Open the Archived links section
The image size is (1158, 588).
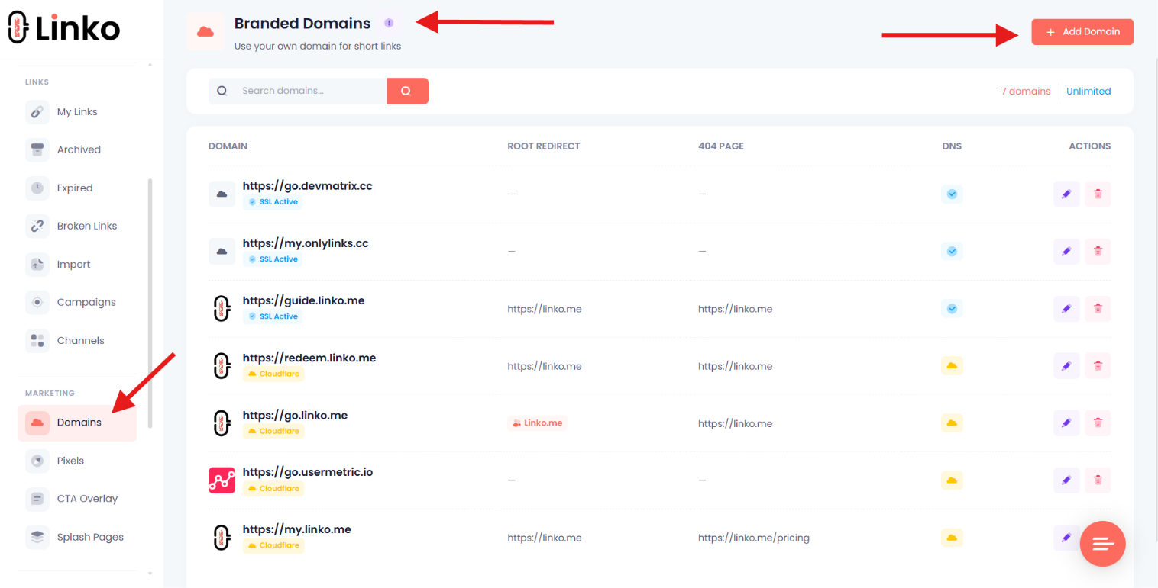pos(79,149)
